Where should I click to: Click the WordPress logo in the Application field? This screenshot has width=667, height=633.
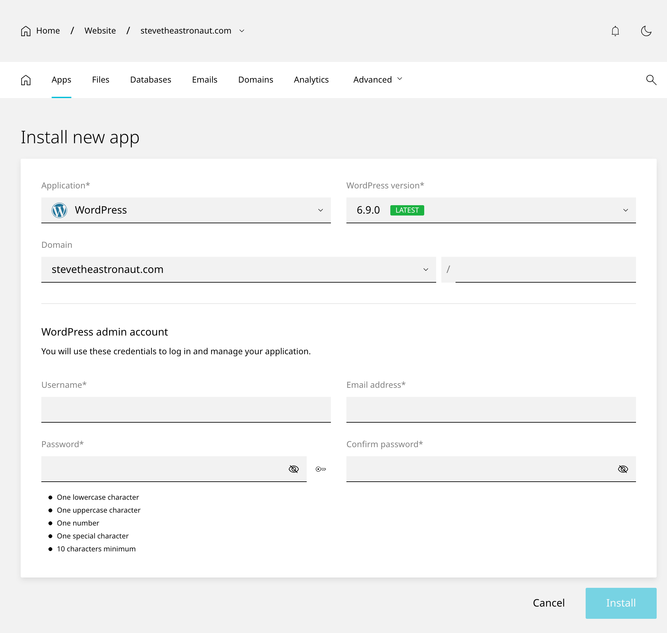[59, 210]
